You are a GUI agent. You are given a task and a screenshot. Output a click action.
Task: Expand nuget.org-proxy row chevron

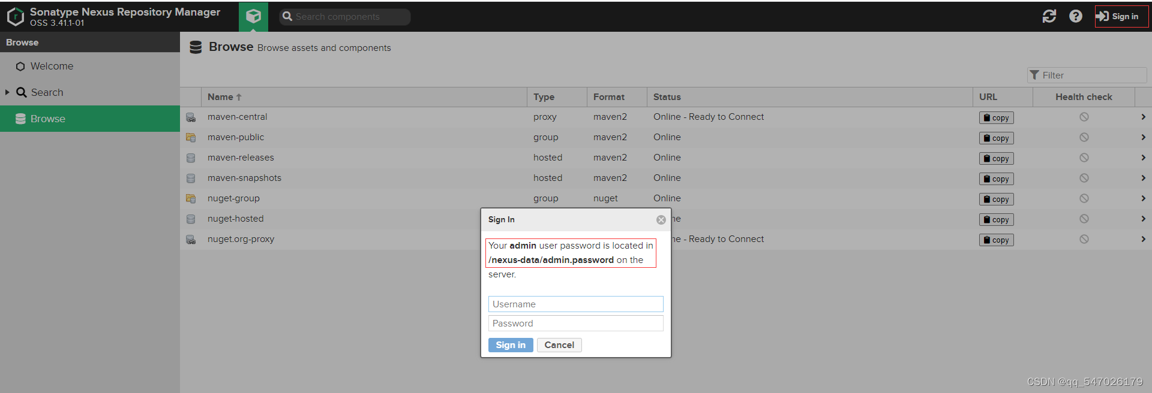[1143, 239]
